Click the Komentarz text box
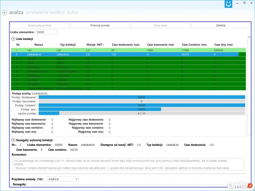The width and height of the screenshot is (255, 191). click(128, 164)
